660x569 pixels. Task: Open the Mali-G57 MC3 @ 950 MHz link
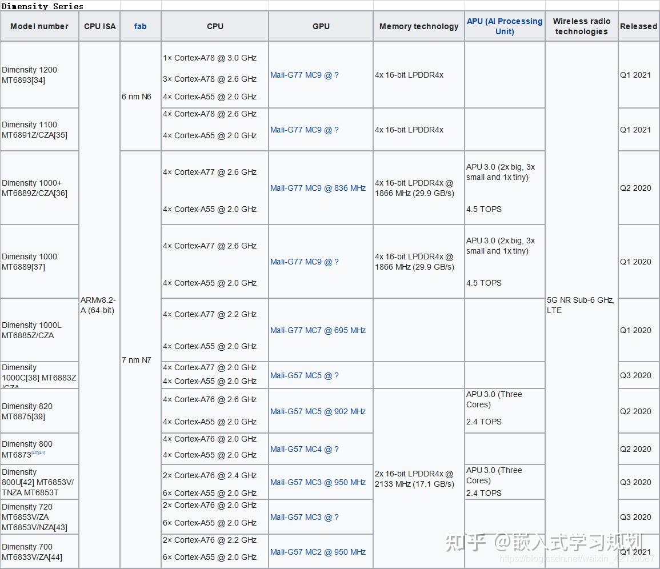[318, 482]
